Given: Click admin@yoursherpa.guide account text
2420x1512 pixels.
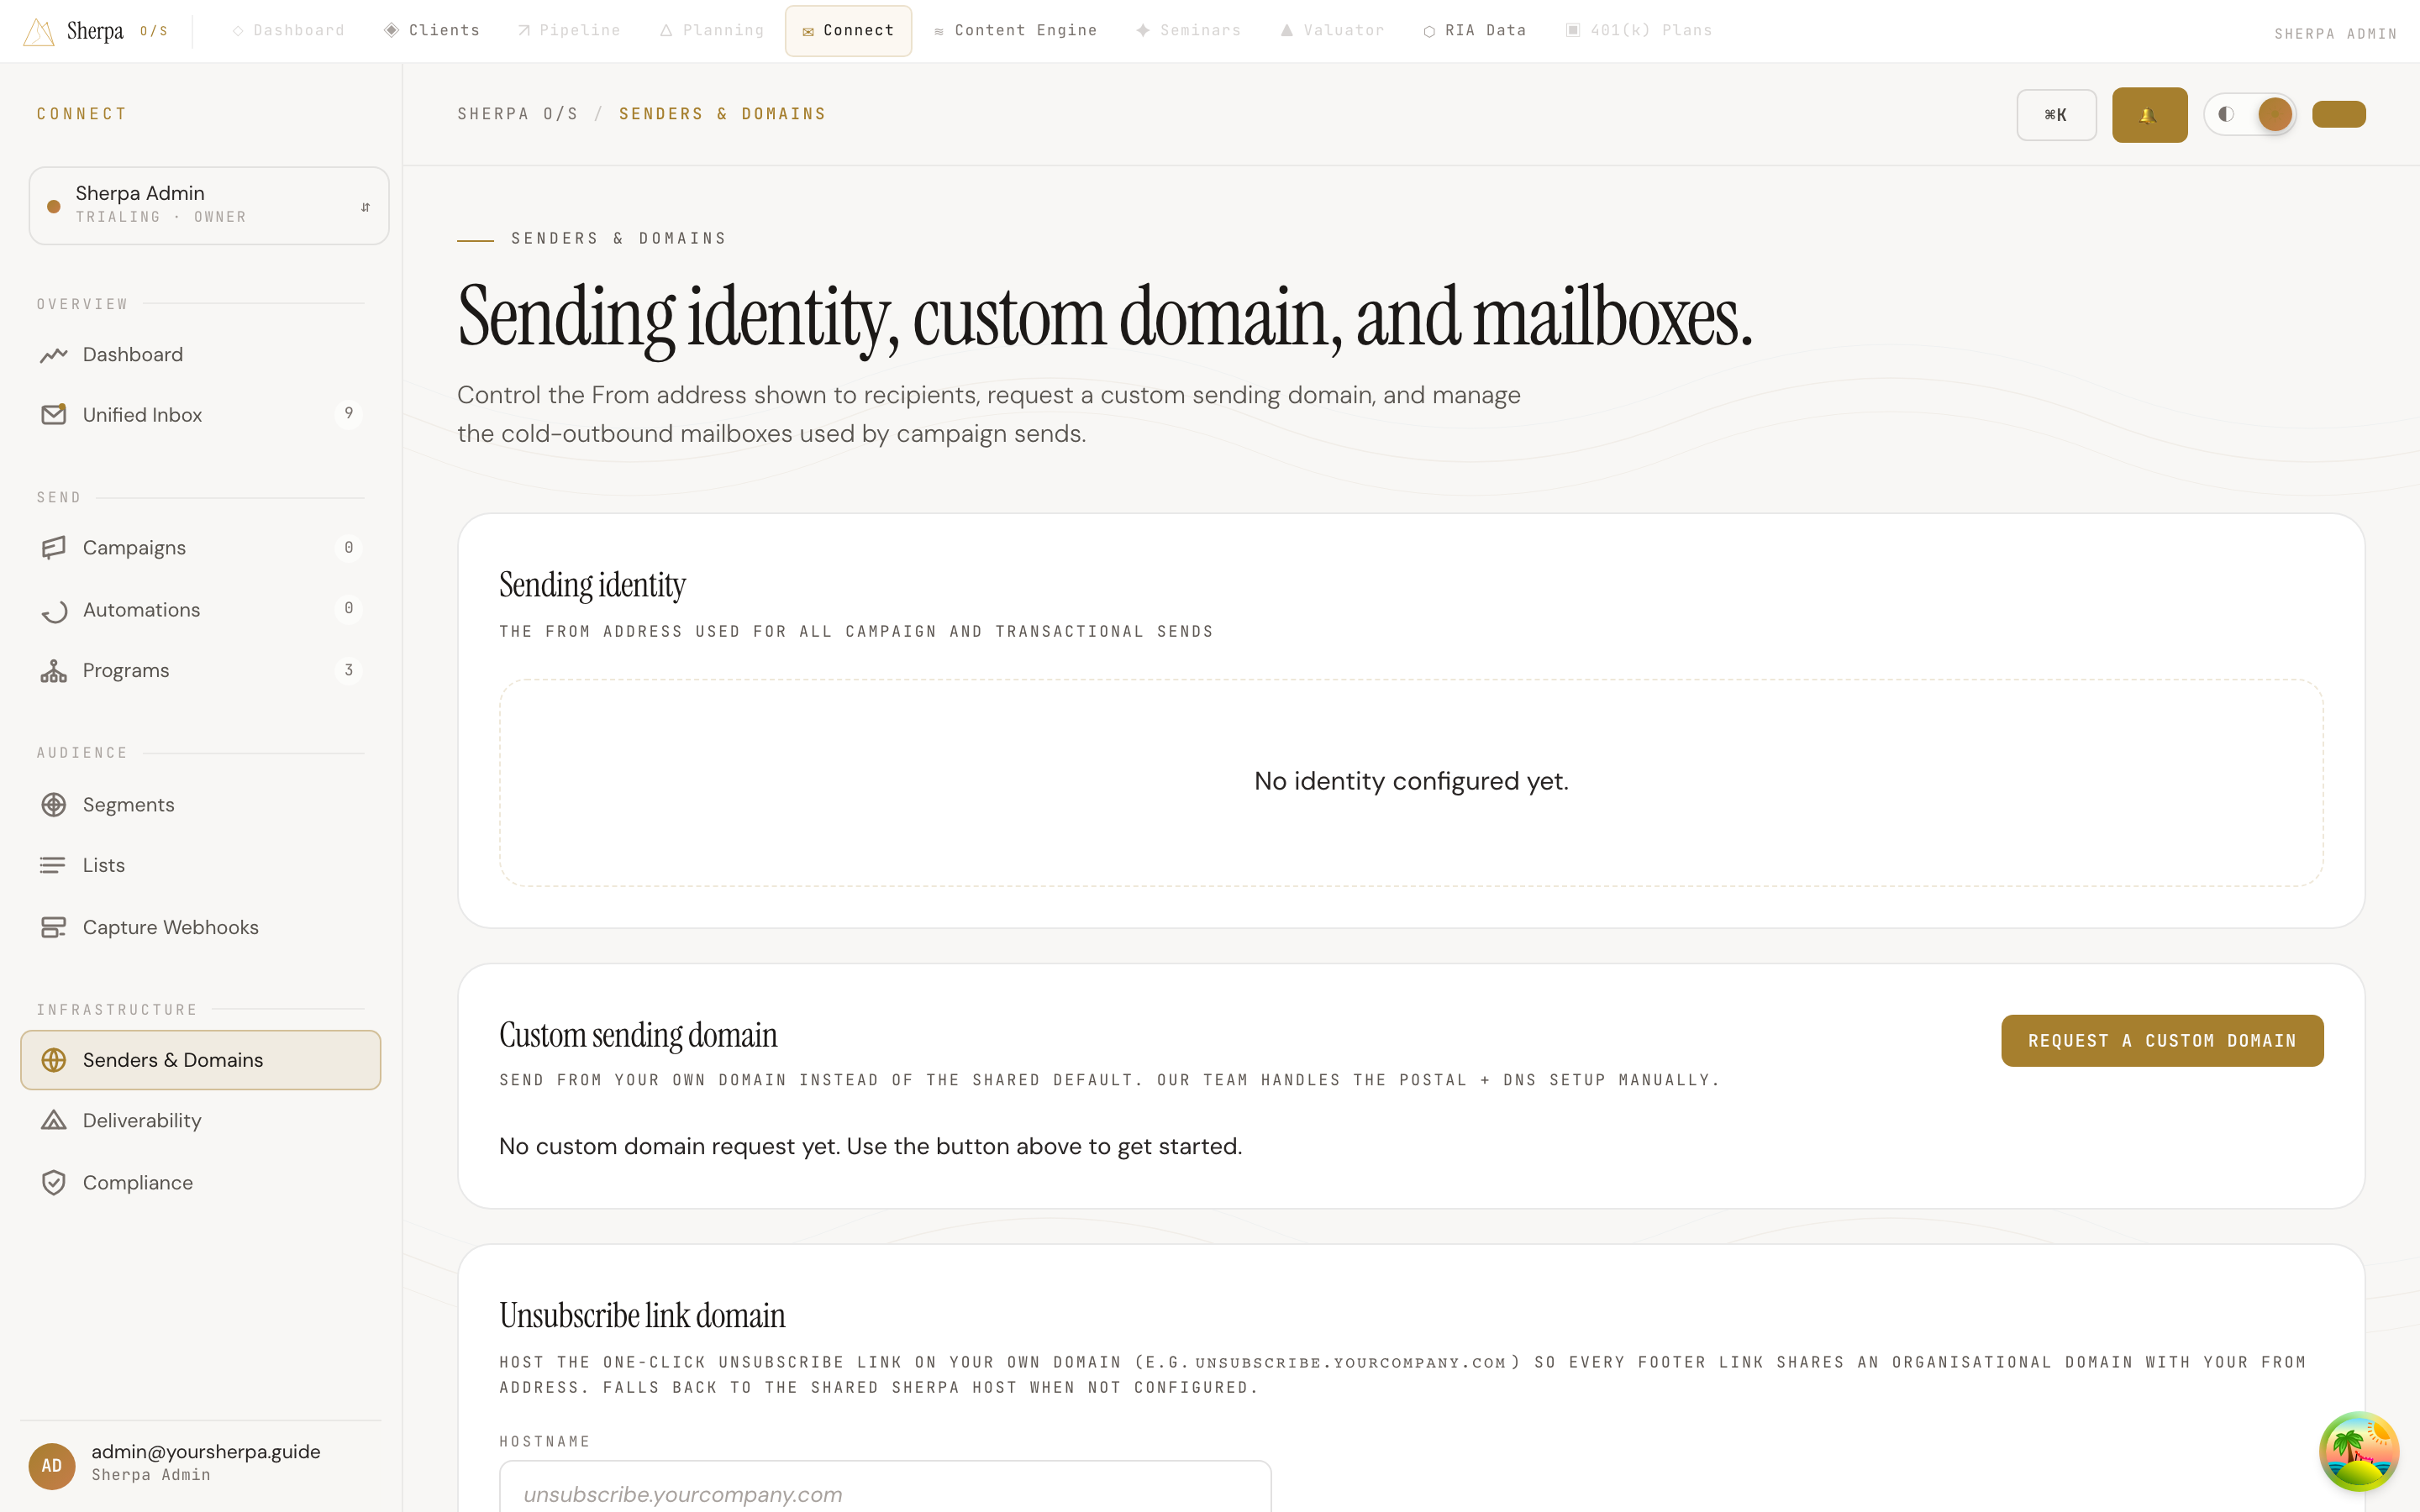Looking at the screenshot, I should pos(206,1452).
